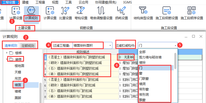Switch to the 建模 ribbon tab
Image resolution: width=206 pixels, height=103 pixels.
pos(25,2)
